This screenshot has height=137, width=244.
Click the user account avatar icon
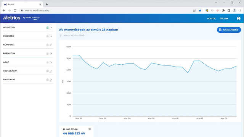pos(239,19)
